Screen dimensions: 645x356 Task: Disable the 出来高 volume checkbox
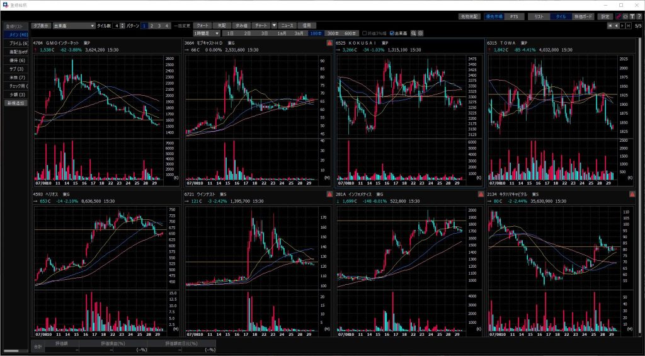(392, 33)
